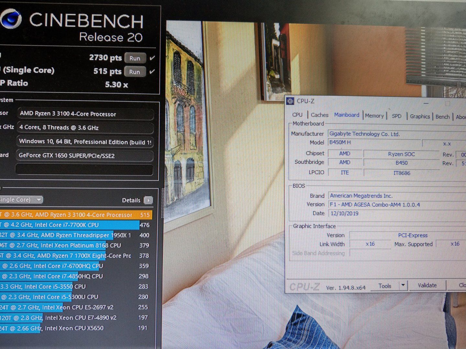Select the Intel Core i7-4850HQ ranking row

pyautogui.click(x=76, y=276)
